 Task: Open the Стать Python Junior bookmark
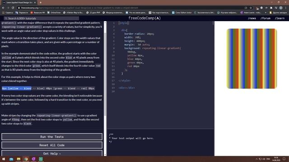(182, 13)
